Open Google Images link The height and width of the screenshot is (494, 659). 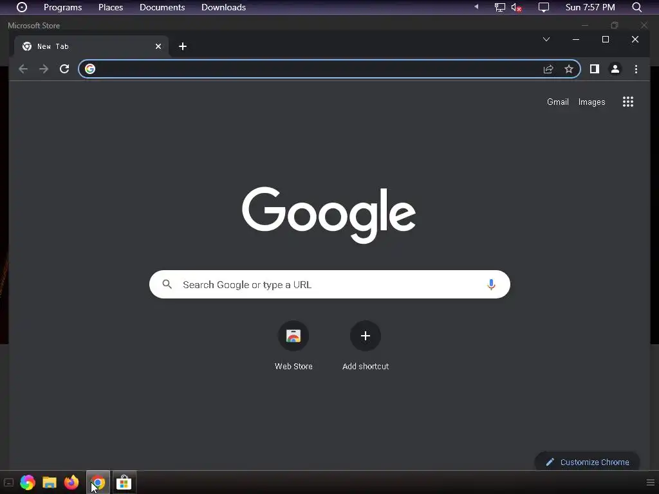pyautogui.click(x=592, y=102)
